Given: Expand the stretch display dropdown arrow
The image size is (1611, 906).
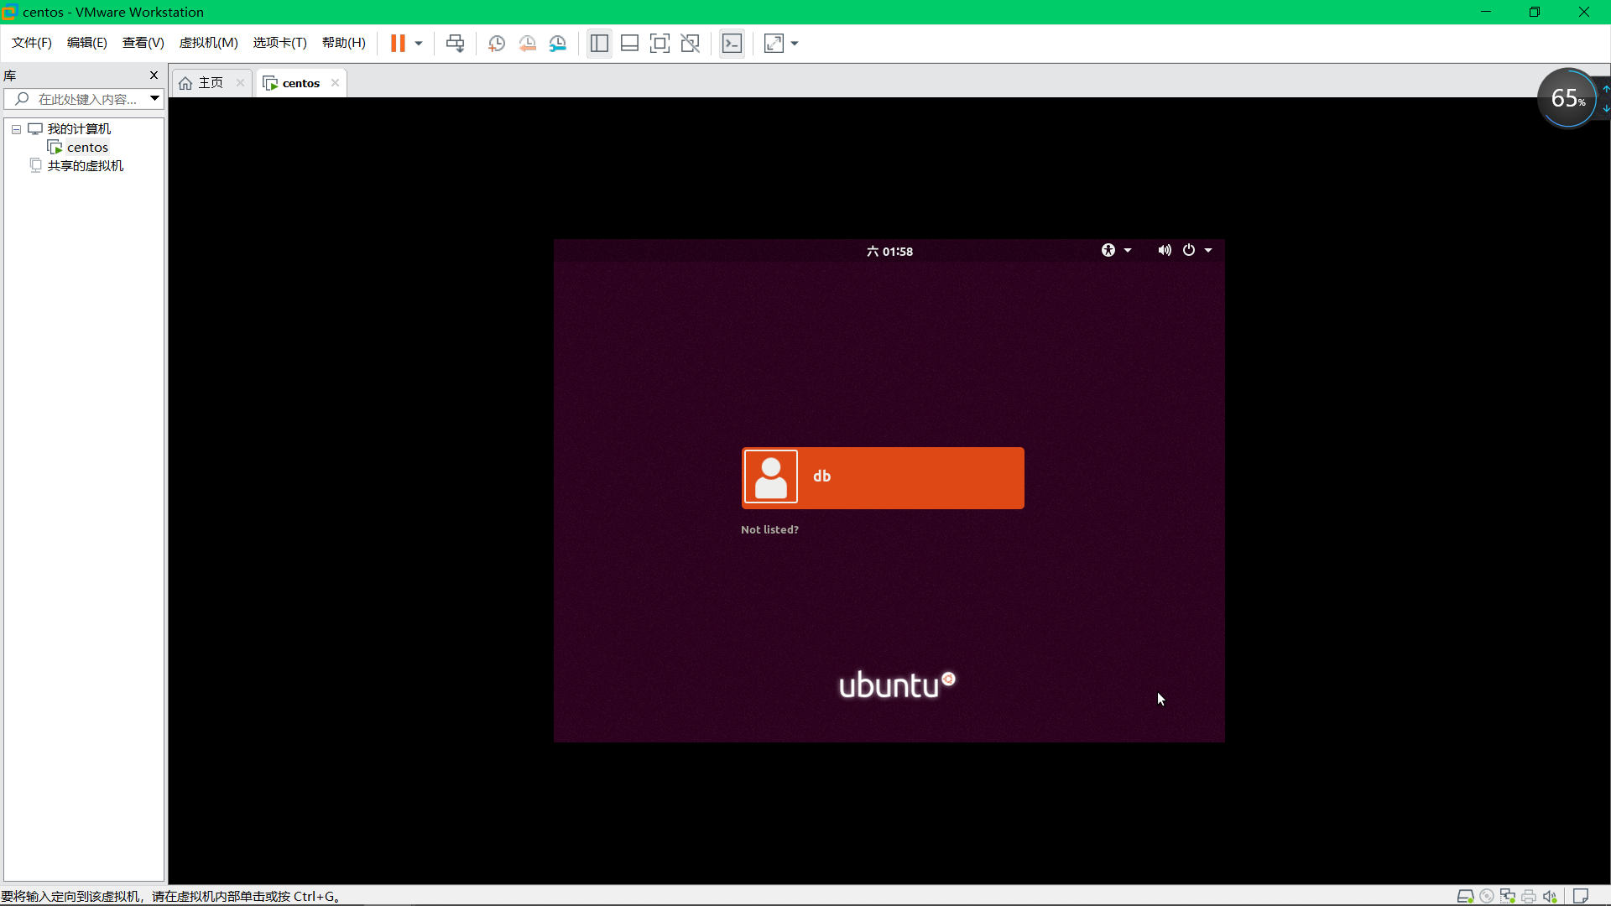Looking at the screenshot, I should coord(795,44).
